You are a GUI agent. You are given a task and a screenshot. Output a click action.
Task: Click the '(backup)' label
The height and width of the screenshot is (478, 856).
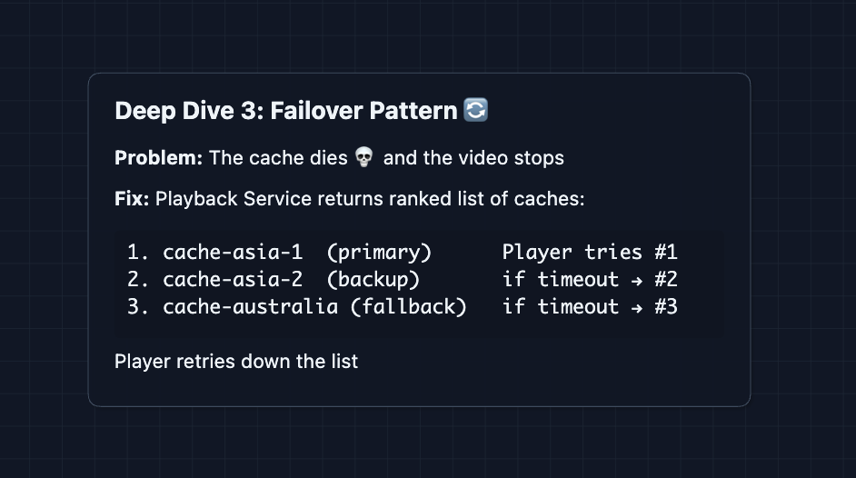pyautogui.click(x=373, y=280)
